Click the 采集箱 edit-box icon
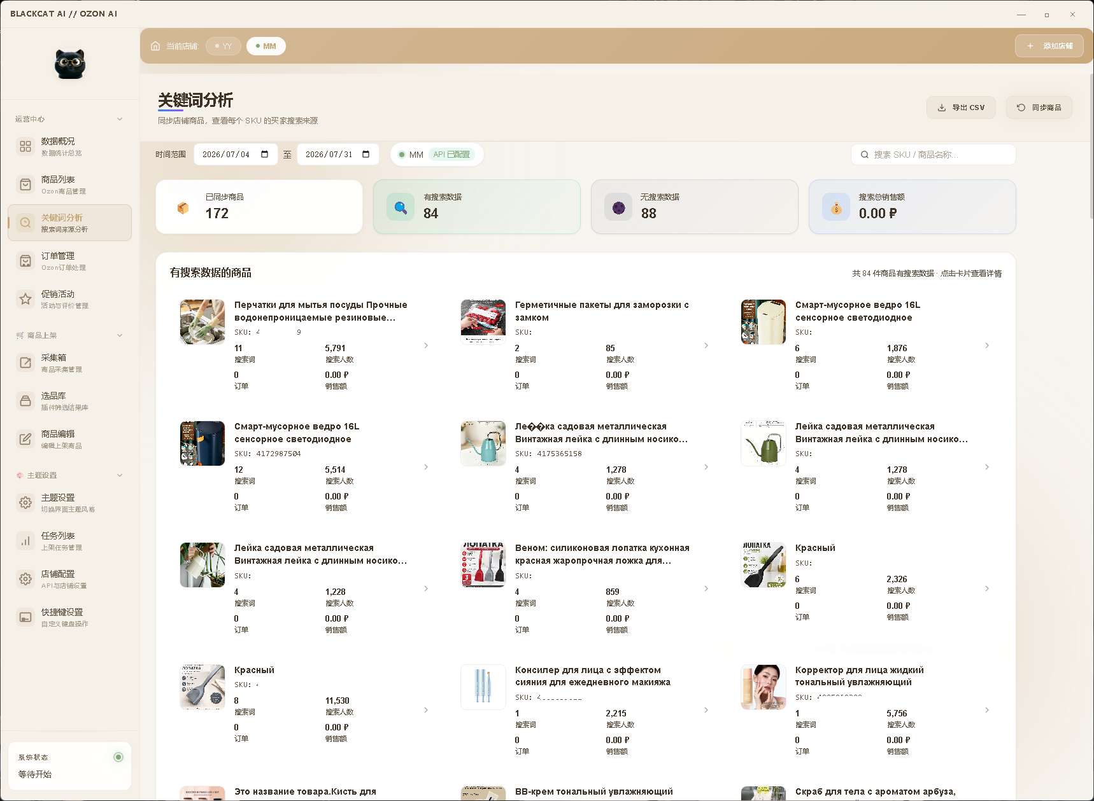The image size is (1094, 801). (x=25, y=363)
